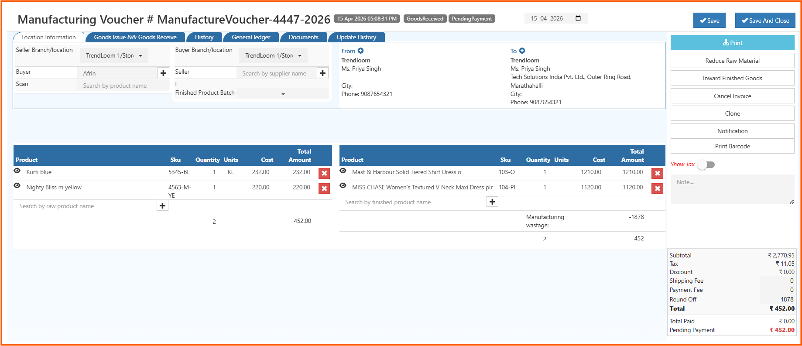Click Search by supplier name field
Image resolution: width=802 pixels, height=346 pixels.
(x=277, y=73)
